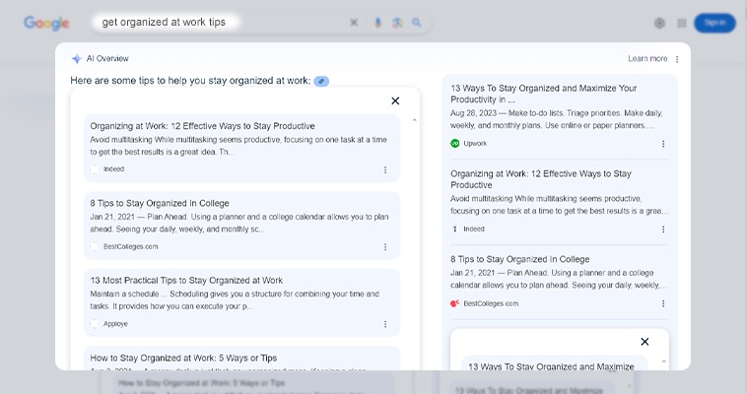Open the settings gear in the header

[659, 23]
